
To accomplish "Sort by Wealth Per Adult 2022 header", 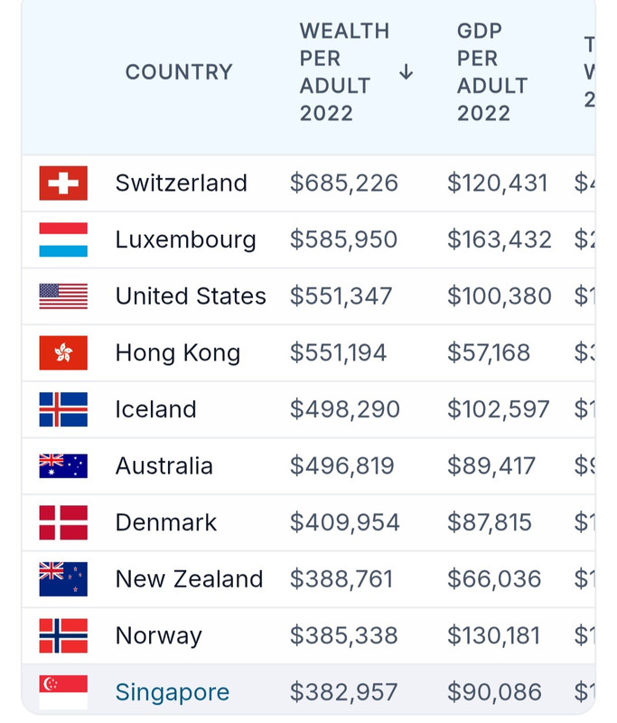I will pyautogui.click(x=345, y=72).
